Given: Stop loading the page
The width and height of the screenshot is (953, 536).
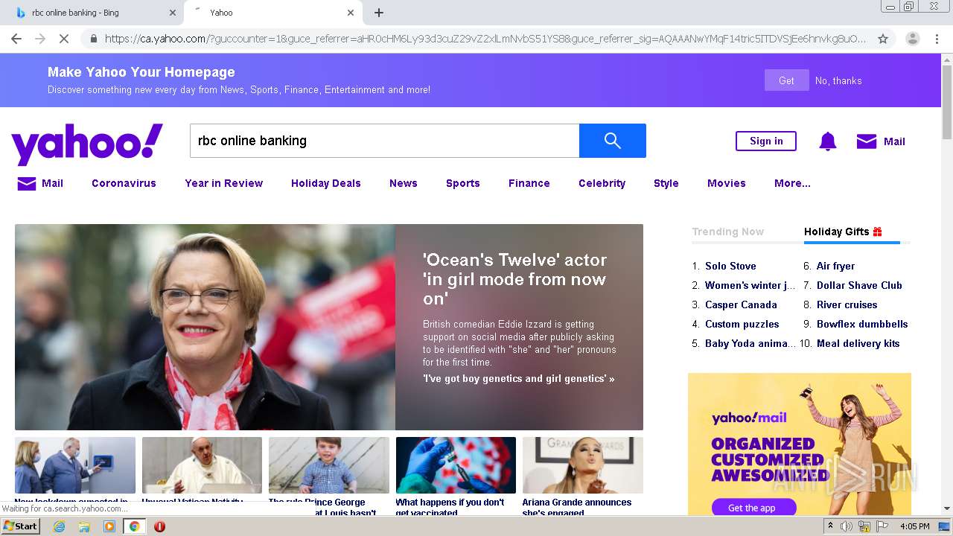Looking at the screenshot, I should [x=64, y=39].
